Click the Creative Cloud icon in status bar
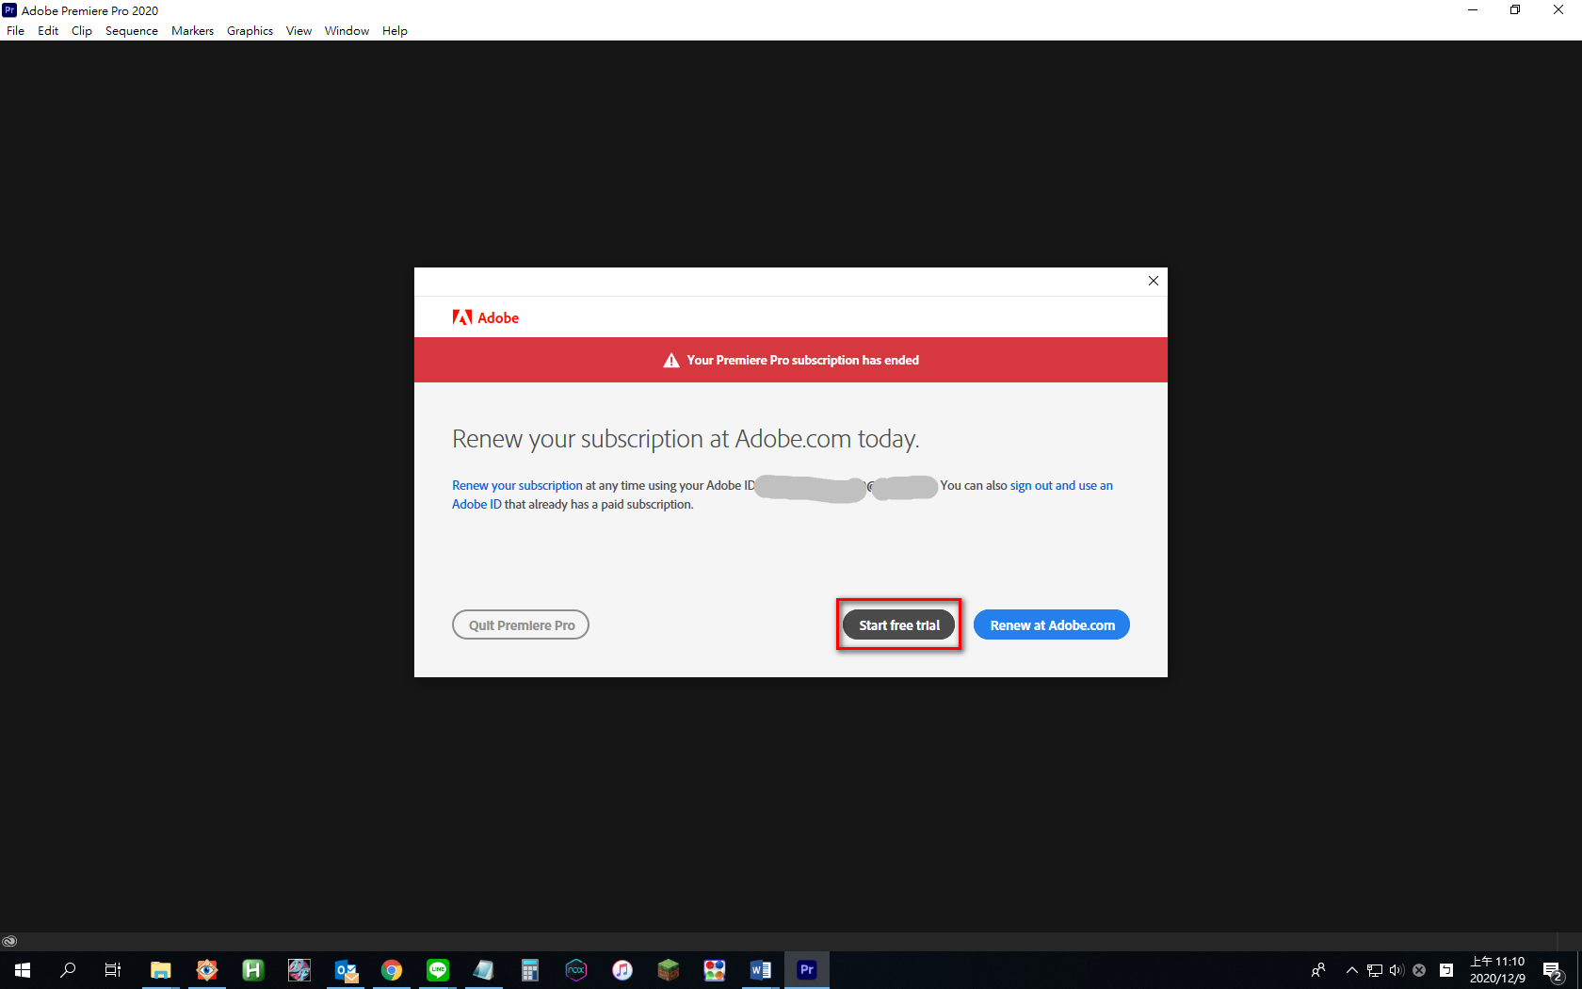 coord(9,941)
